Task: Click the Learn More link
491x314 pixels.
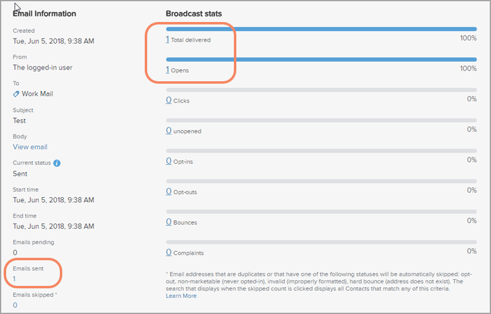Action: pyautogui.click(x=181, y=296)
